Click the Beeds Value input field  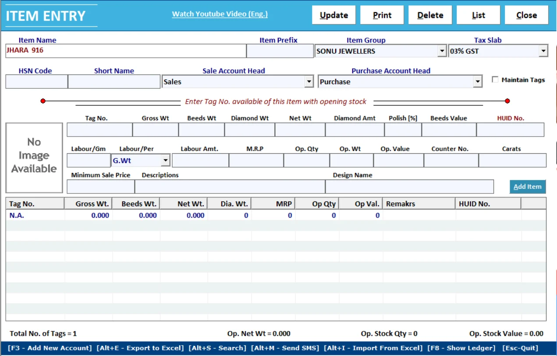click(449, 130)
